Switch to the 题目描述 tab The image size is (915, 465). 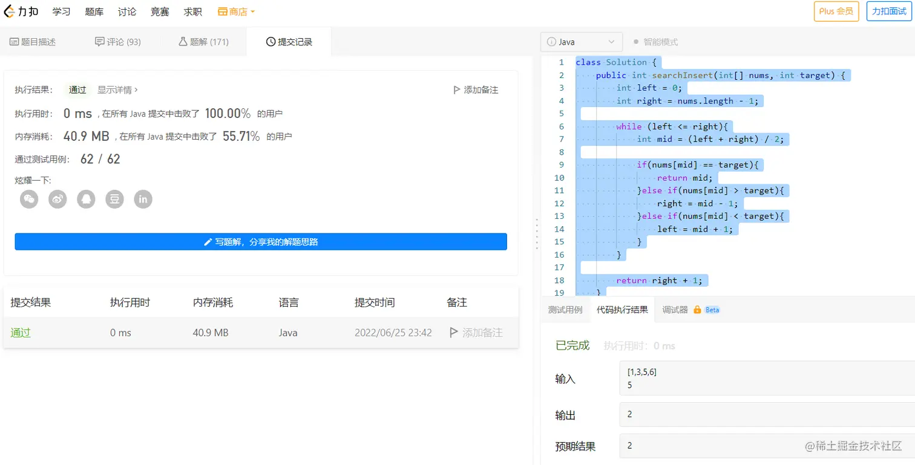[33, 42]
